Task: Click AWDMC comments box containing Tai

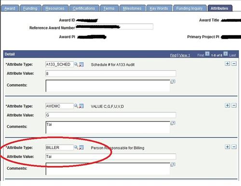Action: pyautogui.click(x=108, y=127)
